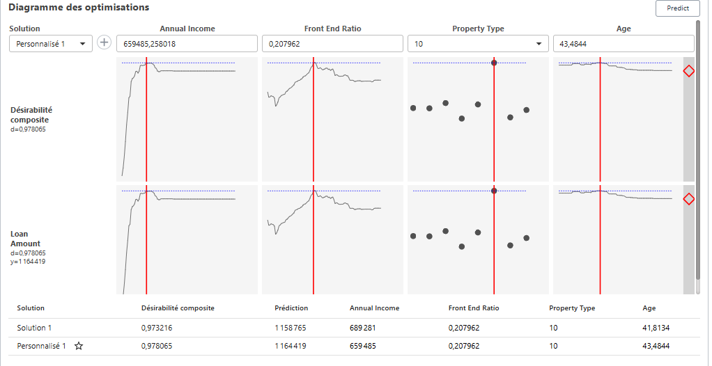Edit the Annual Income input field
The height and width of the screenshot is (366, 712).
(x=187, y=44)
